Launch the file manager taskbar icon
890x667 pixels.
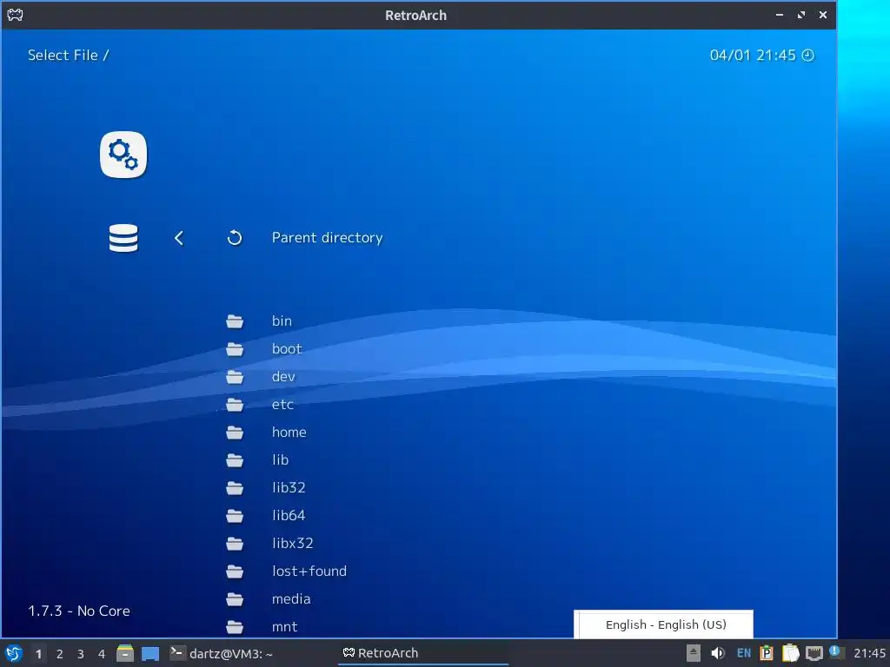coord(125,653)
